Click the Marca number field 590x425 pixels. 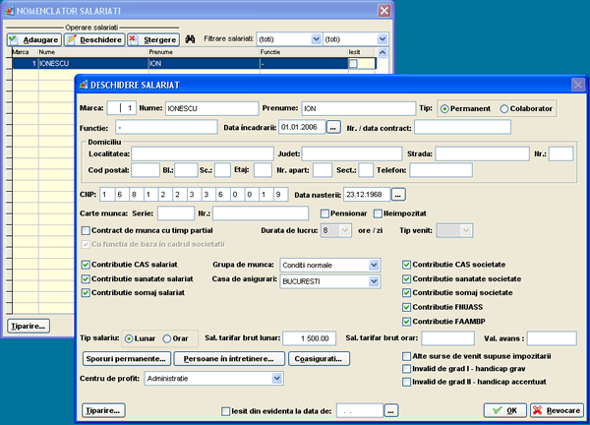[122, 108]
